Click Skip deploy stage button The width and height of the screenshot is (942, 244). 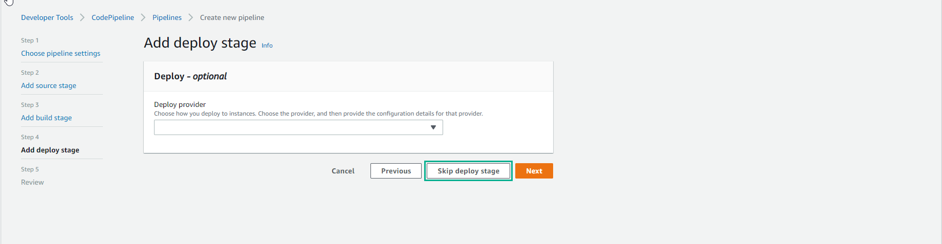pos(468,171)
